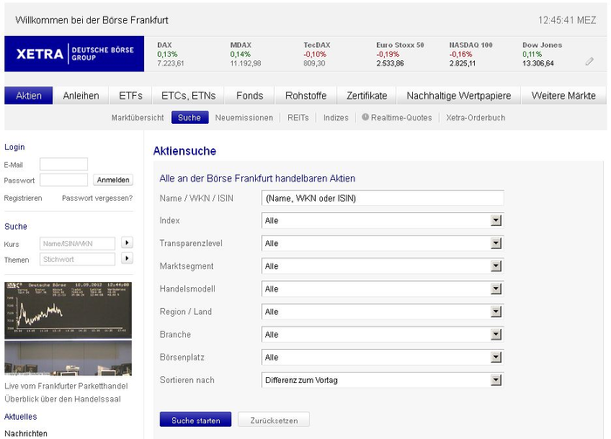This screenshot has width=611, height=439.
Task: Open Nachhaltige Wertpapiere tab
Action: [x=458, y=95]
